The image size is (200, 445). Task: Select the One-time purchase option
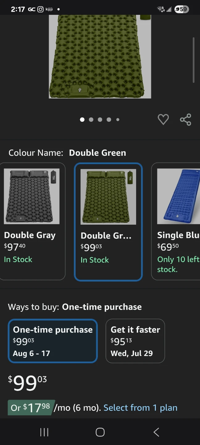click(53, 341)
